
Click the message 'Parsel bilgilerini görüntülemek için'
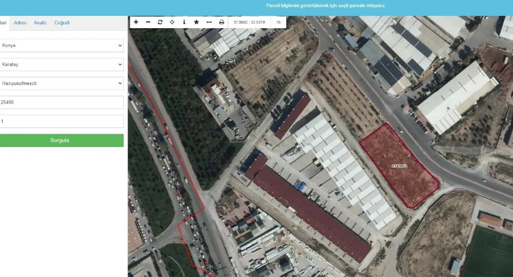(300, 6)
